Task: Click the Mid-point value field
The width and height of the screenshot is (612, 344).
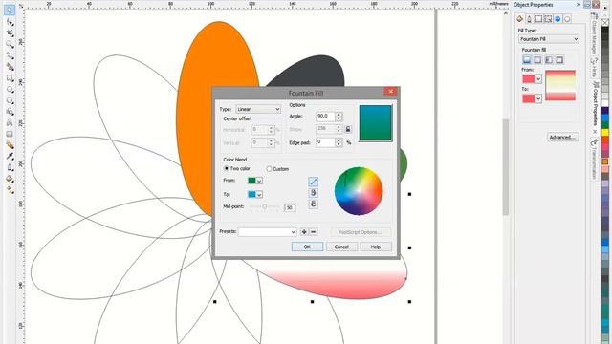Action: pos(290,208)
